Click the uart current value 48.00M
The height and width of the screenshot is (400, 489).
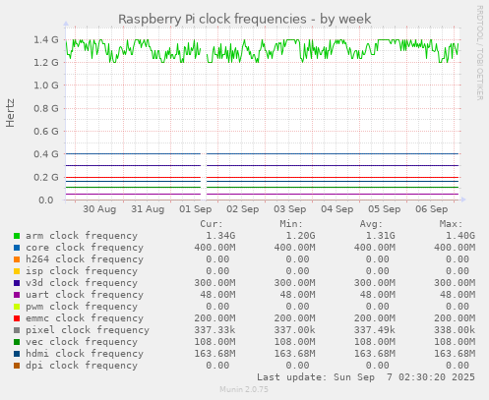[x=217, y=295]
